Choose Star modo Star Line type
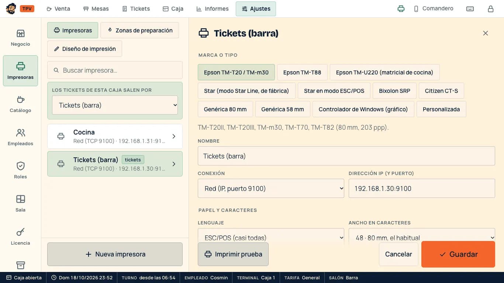 click(x=246, y=91)
